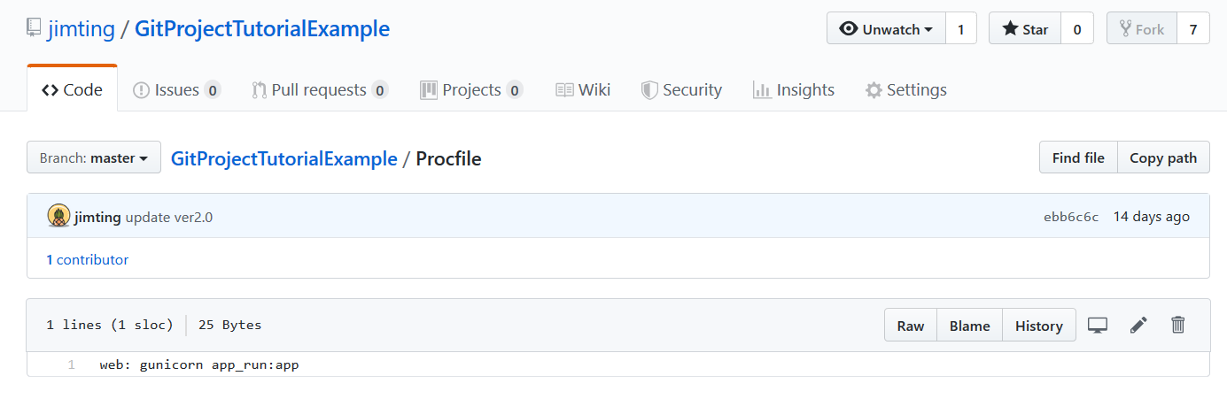1227x399 pixels.
Task: Open the forks count 7
Action: pos(1193,29)
